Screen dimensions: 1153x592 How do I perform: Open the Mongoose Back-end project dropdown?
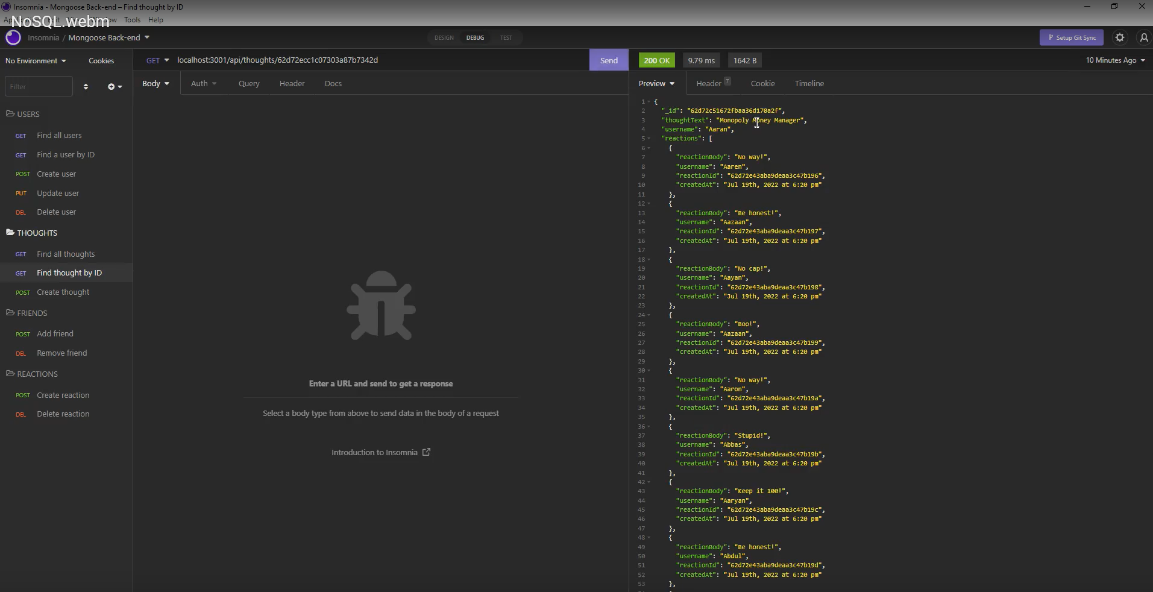108,37
